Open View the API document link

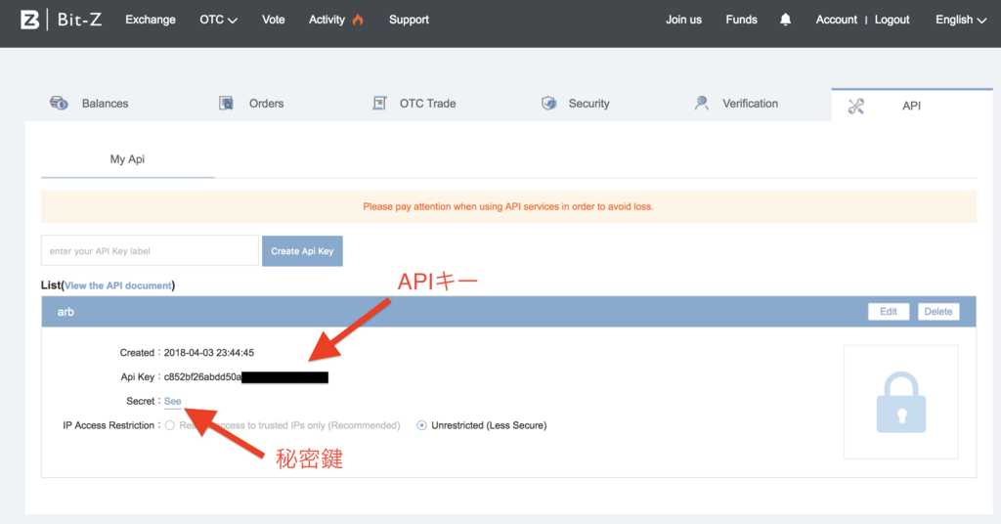point(118,285)
